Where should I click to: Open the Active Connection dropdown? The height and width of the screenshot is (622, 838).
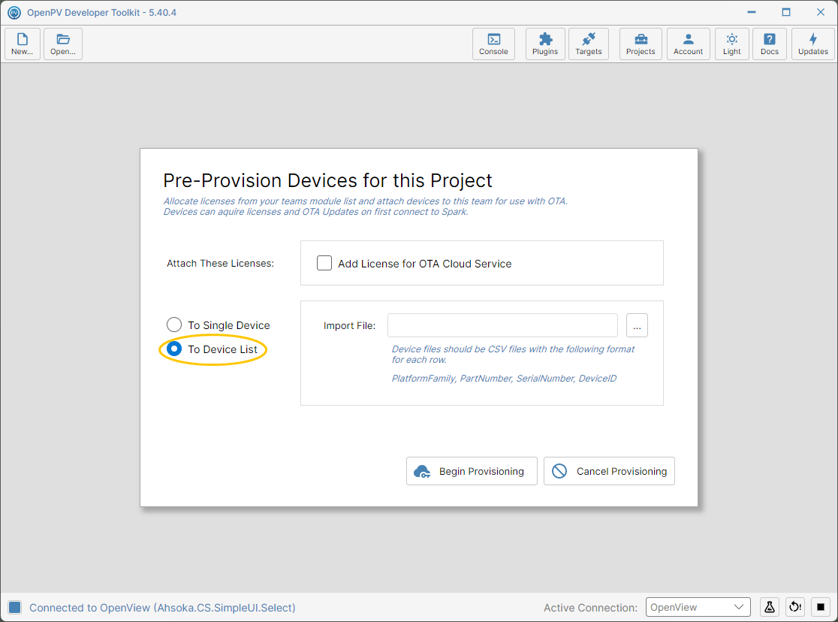[698, 607]
